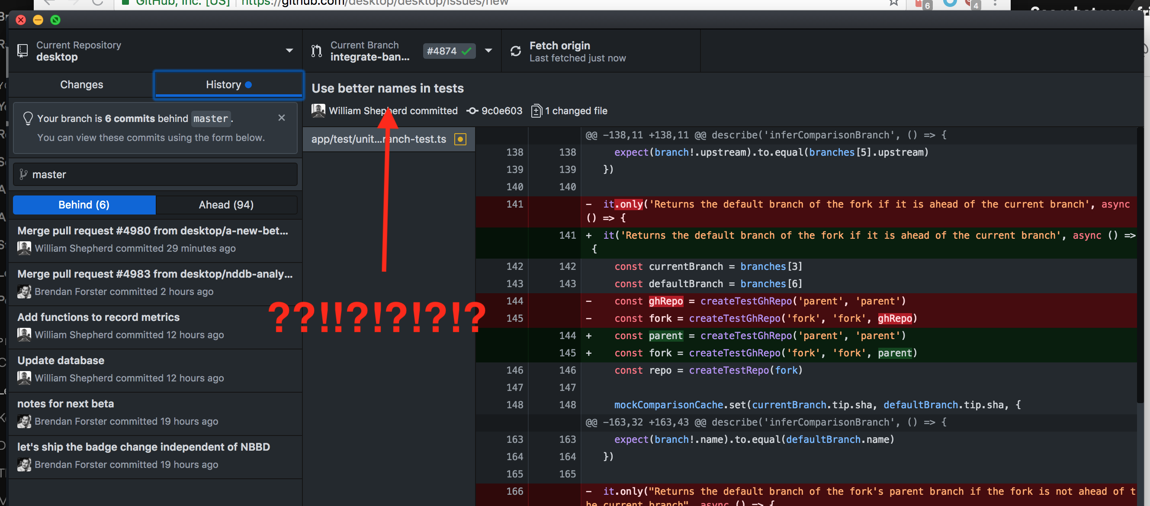1150x506 pixels.
Task: Click the Fetch origin refresh icon
Action: pos(516,51)
